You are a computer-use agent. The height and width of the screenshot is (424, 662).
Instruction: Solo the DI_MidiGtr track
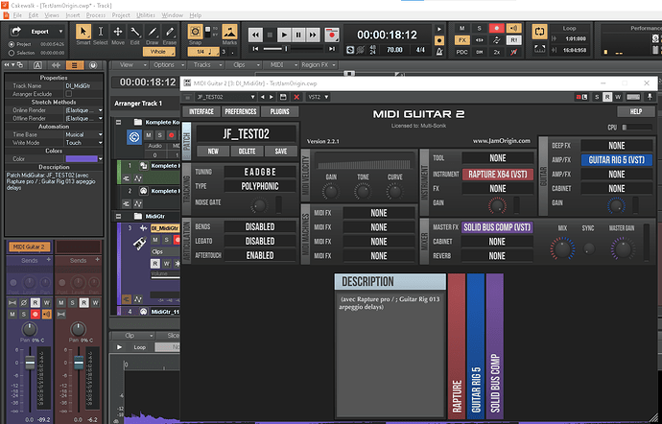point(166,240)
